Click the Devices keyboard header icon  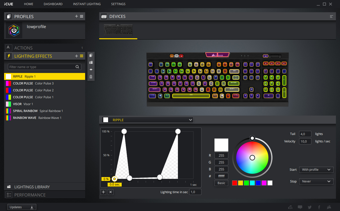(104, 16)
